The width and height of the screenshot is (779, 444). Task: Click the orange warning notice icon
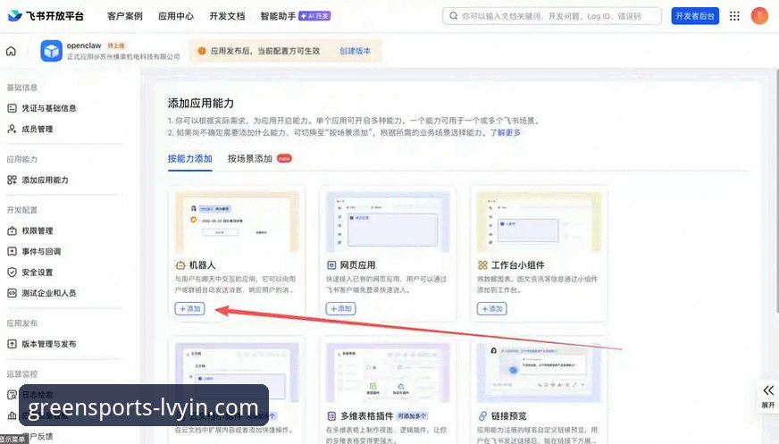(x=202, y=51)
